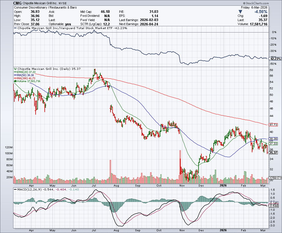This screenshot has height=233, width=282.
Task: Click the Low value 35.12
Action: (35, 20)
